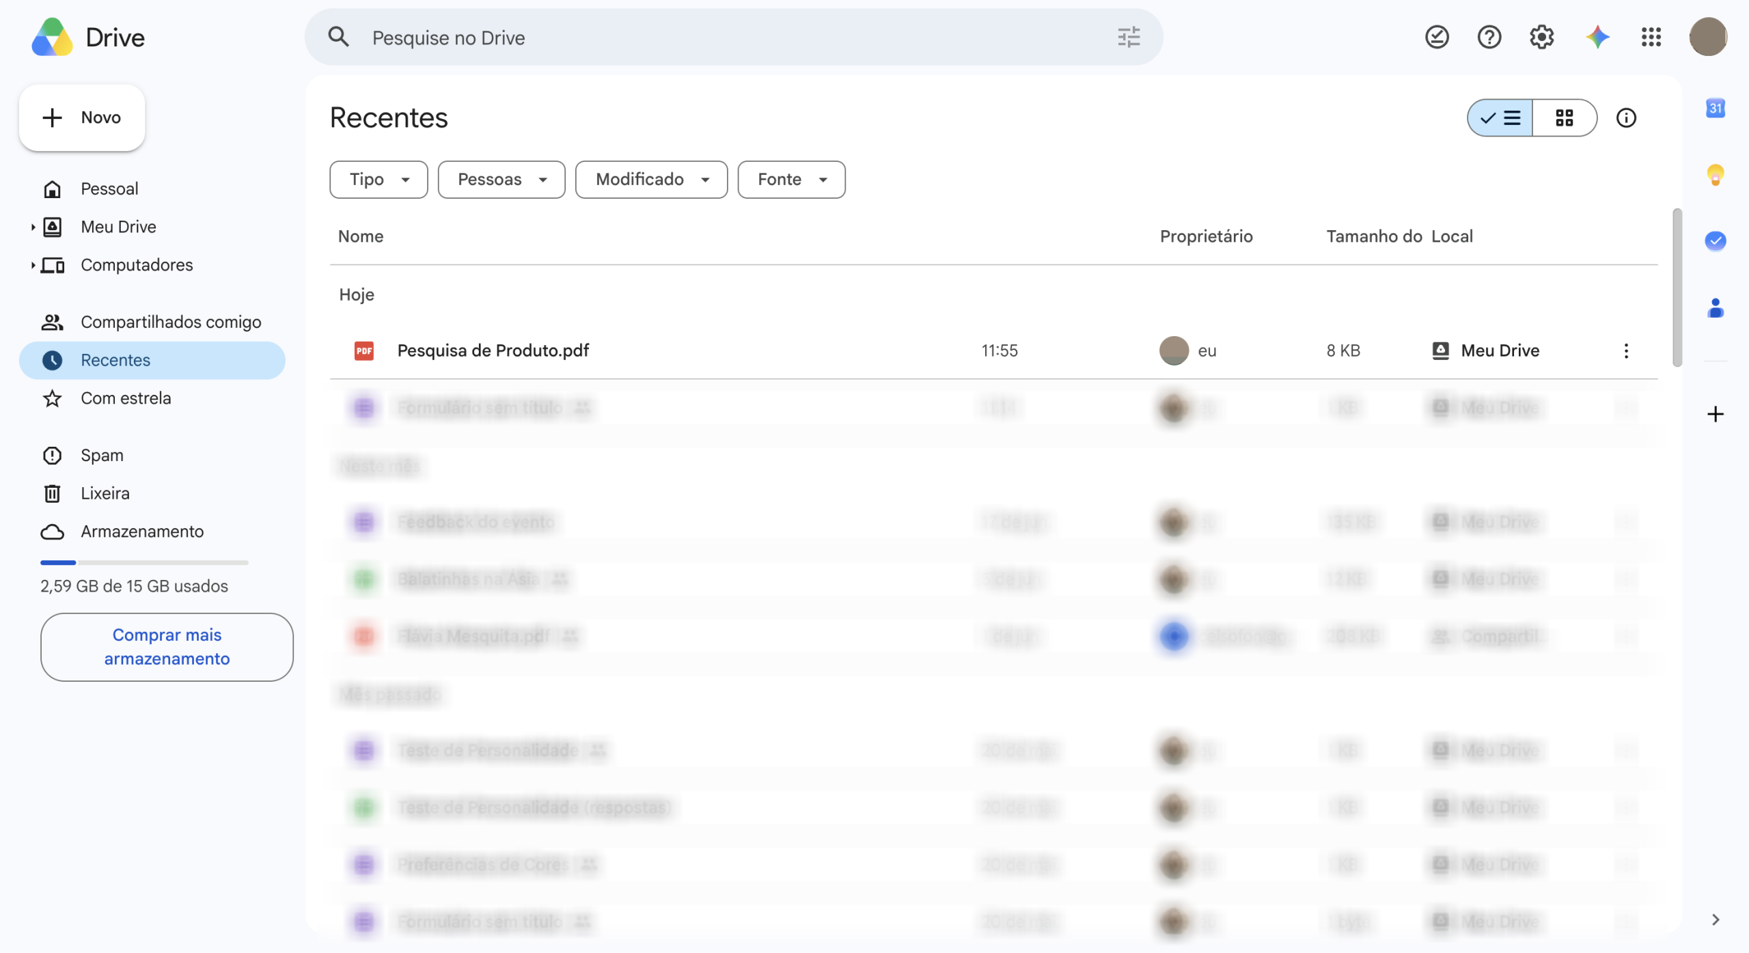Click the Proprietário column header

(x=1207, y=236)
